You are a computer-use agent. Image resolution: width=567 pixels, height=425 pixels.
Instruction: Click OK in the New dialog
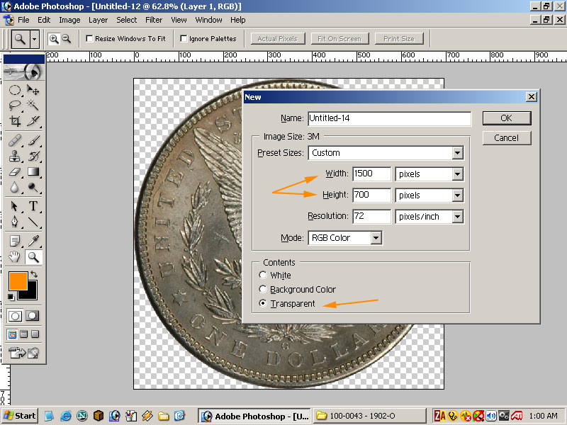[506, 118]
